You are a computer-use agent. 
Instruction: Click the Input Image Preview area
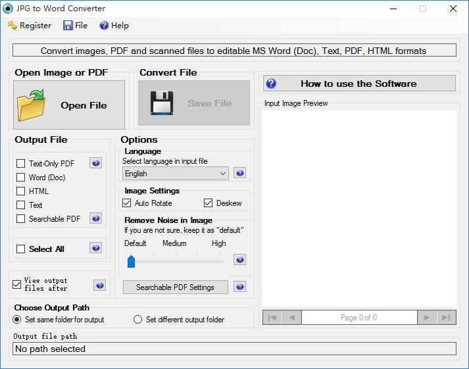coord(359,208)
